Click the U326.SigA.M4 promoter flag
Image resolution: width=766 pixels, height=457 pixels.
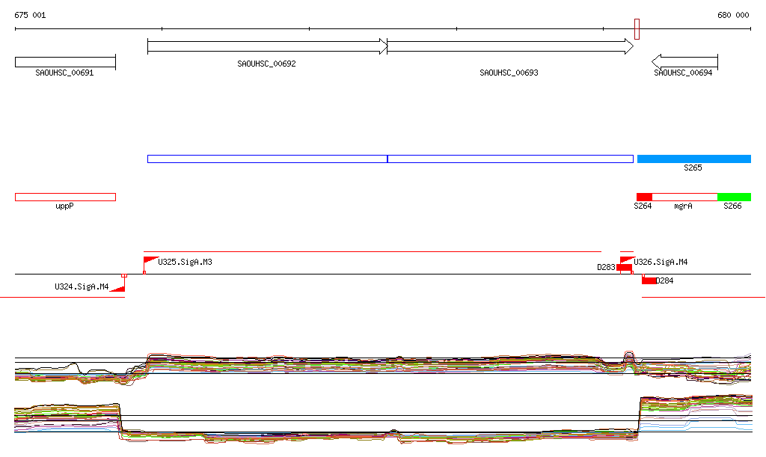pyautogui.click(x=626, y=260)
